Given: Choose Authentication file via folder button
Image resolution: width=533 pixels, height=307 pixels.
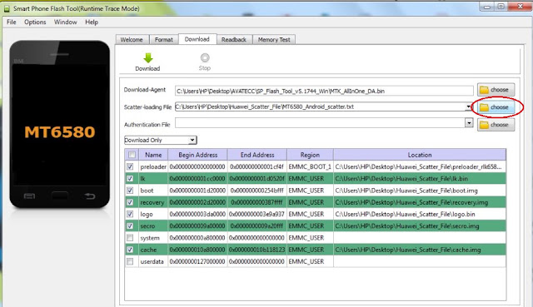Looking at the screenshot, I should coord(496,125).
